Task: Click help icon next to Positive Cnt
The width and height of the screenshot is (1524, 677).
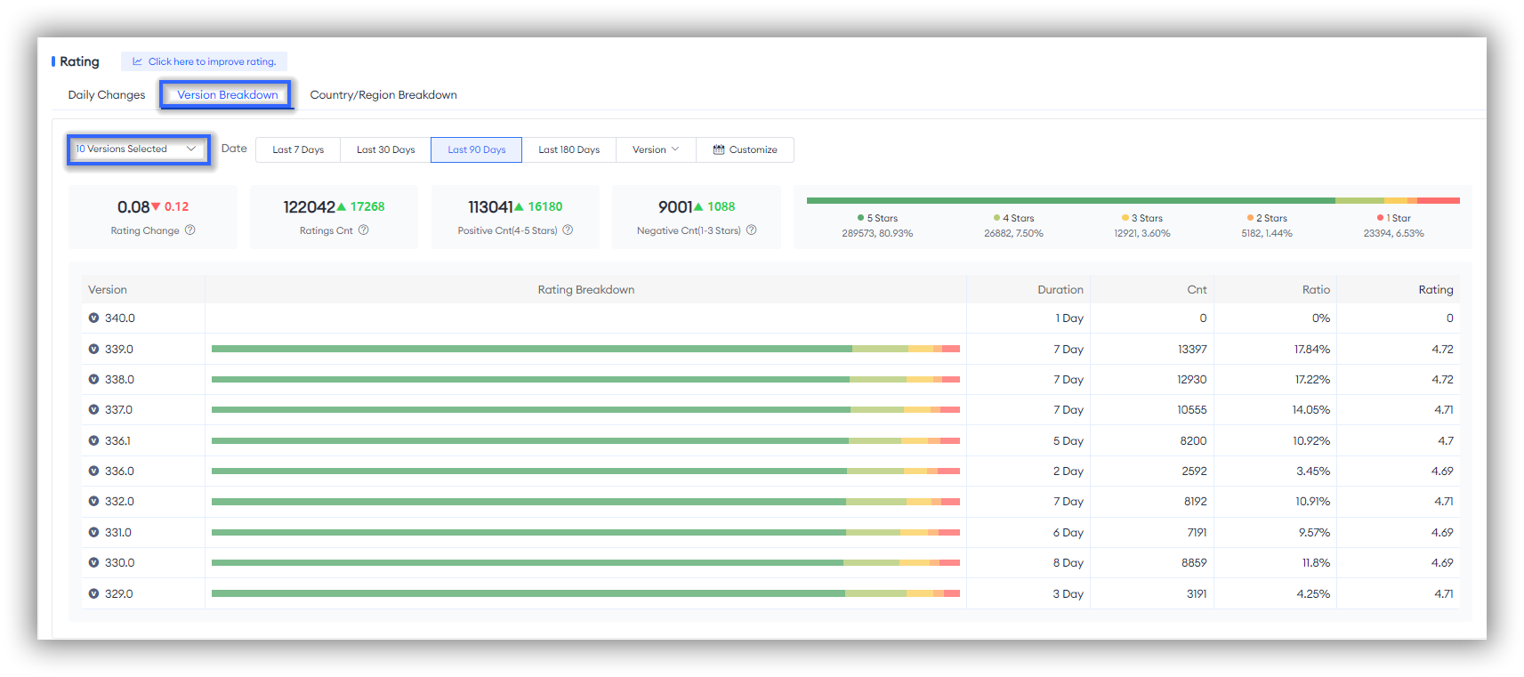Action: coord(568,230)
